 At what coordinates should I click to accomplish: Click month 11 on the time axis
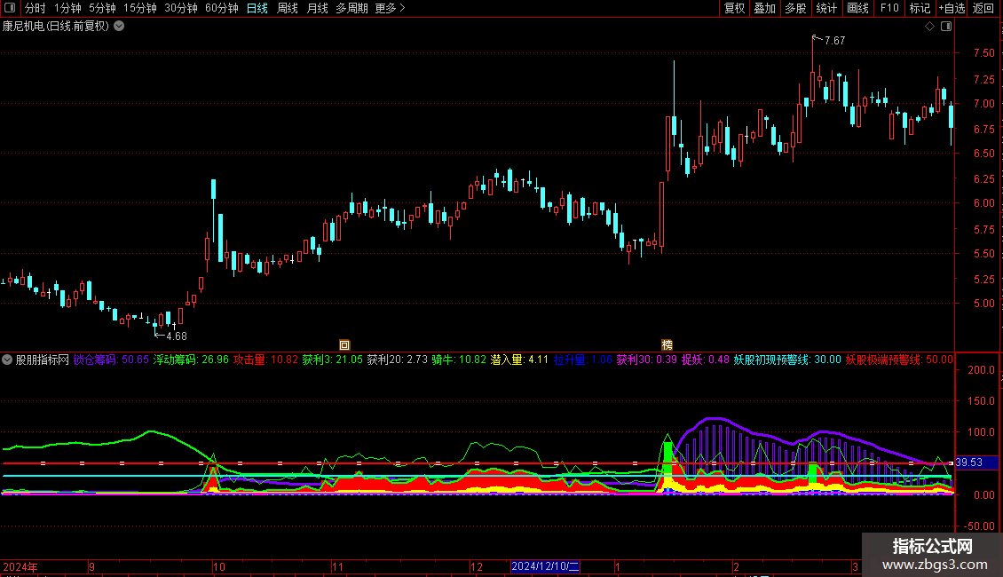pos(338,566)
